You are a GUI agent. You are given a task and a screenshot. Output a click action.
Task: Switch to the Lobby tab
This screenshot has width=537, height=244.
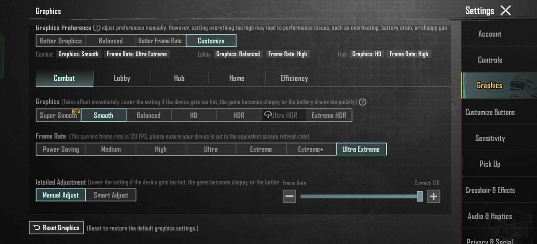(122, 78)
